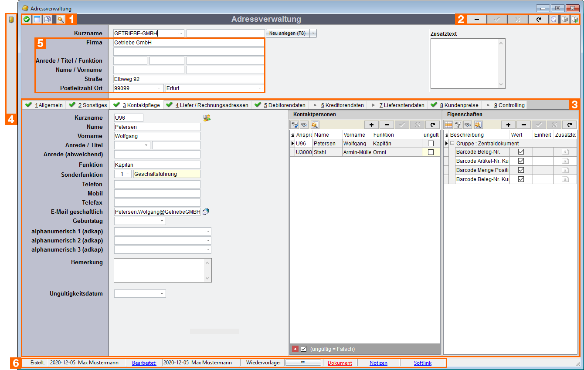The image size is (584, 370).
Task: Toggle Wert checkbox for Barcode Menge Positi
Action: tap(521, 170)
